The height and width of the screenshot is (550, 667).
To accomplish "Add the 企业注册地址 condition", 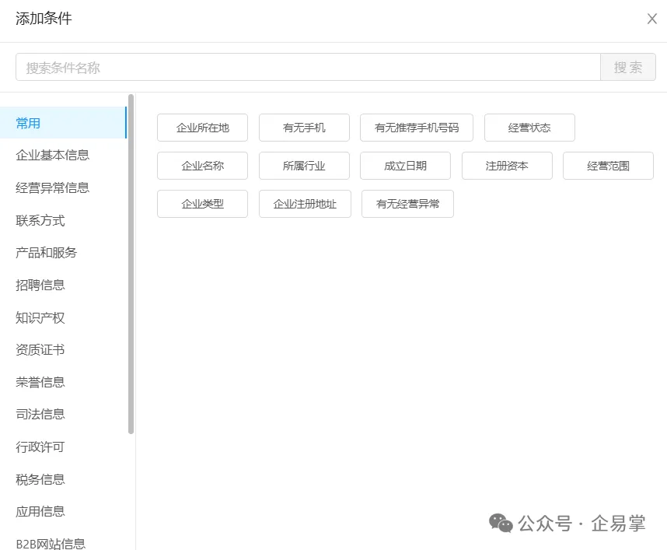I will click(305, 204).
